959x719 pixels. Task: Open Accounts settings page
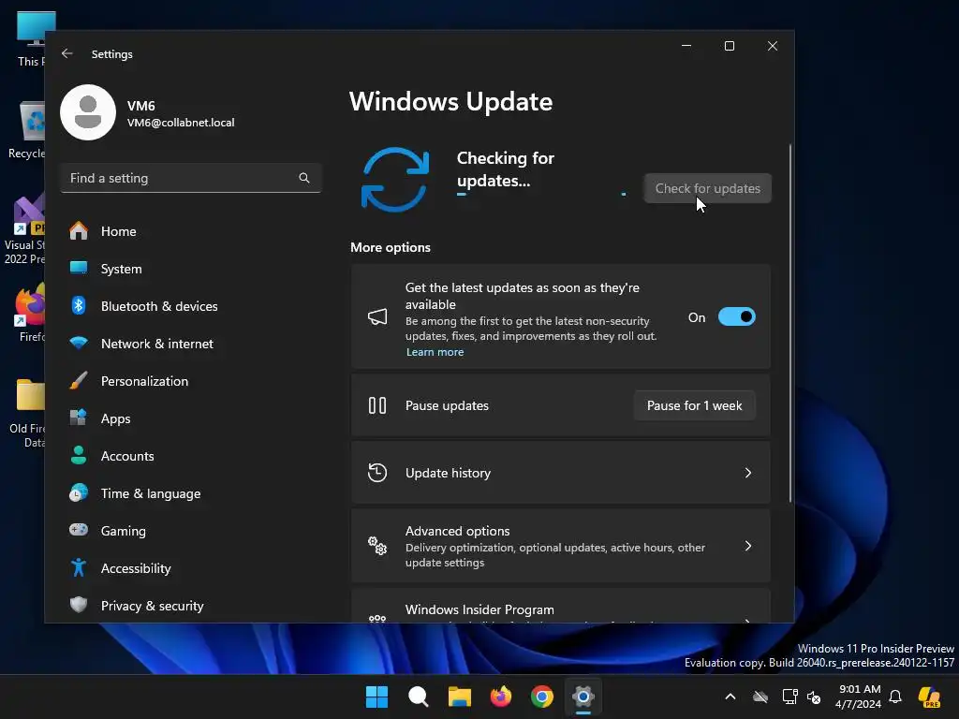pos(191,456)
